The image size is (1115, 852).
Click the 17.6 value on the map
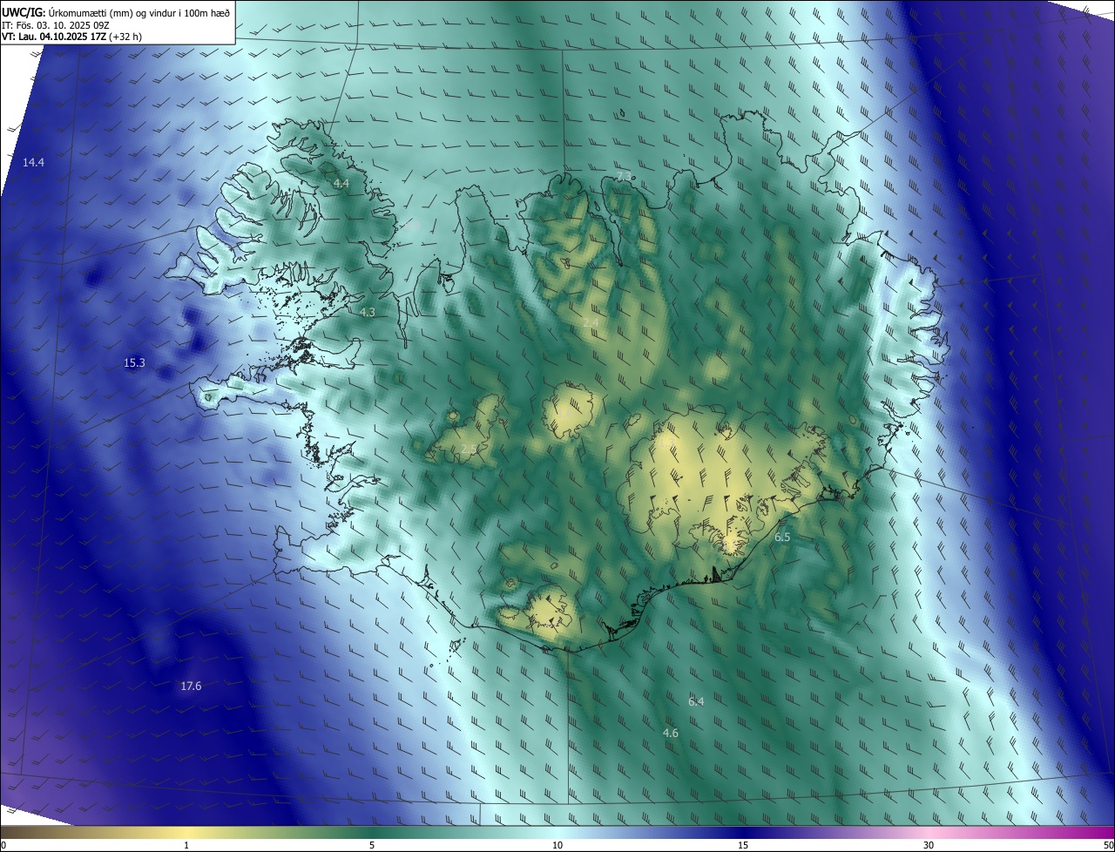pyautogui.click(x=191, y=686)
